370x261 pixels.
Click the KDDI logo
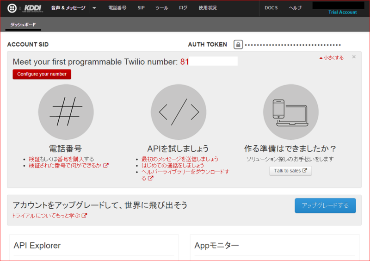click(34, 8)
